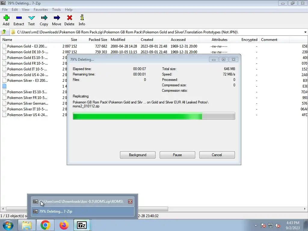Click the 7-Zip taskbar button

[82, 225]
